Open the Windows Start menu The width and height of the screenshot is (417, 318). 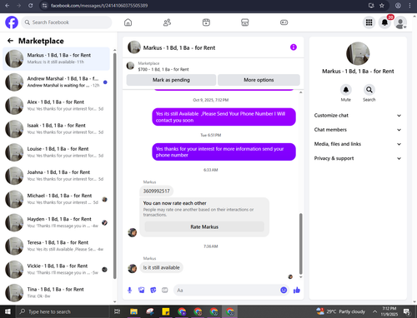pyautogui.click(x=8, y=311)
